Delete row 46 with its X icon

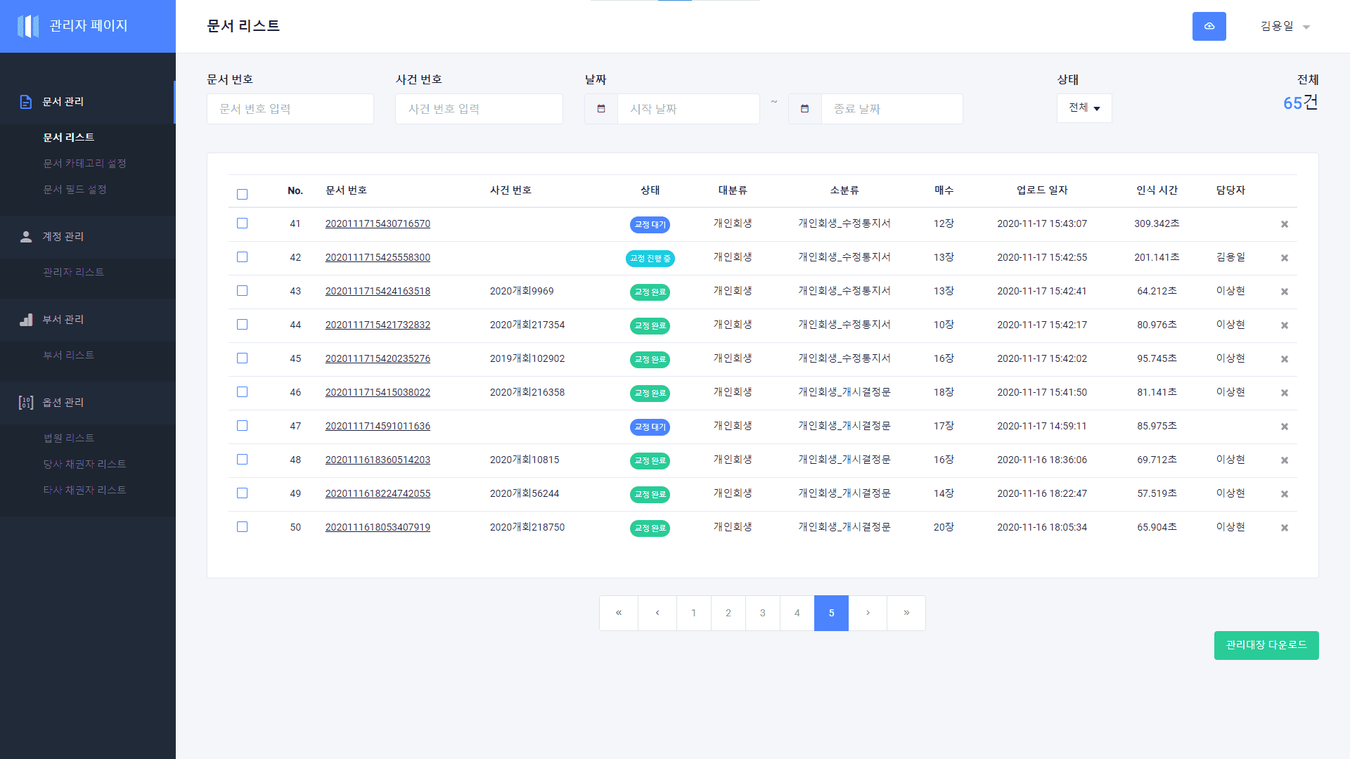click(x=1285, y=393)
